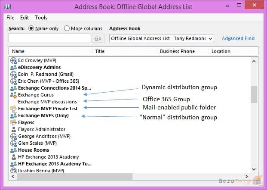The height and width of the screenshot is (190, 267).
Task: Click the search text input field
Action: tap(50, 38)
